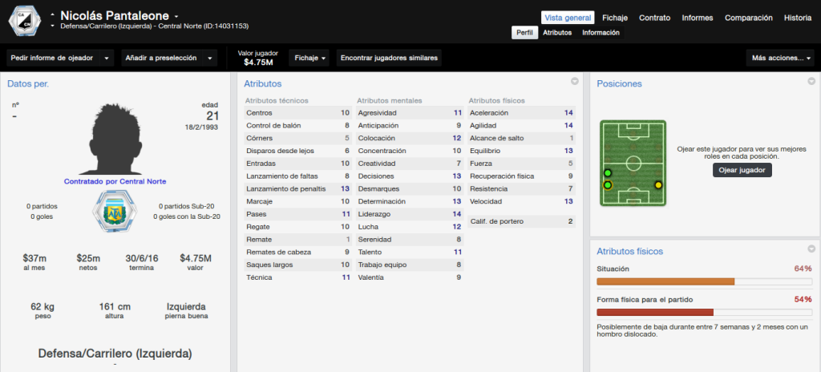The width and height of the screenshot is (821, 372).
Task: Click the Argentina federation crest icon
Action: [x=111, y=211]
